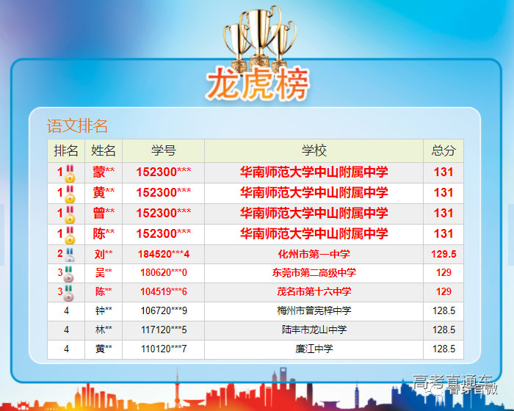The image size is (514, 411).
Task: Open the 语文排名 section title
Action: coord(77,126)
